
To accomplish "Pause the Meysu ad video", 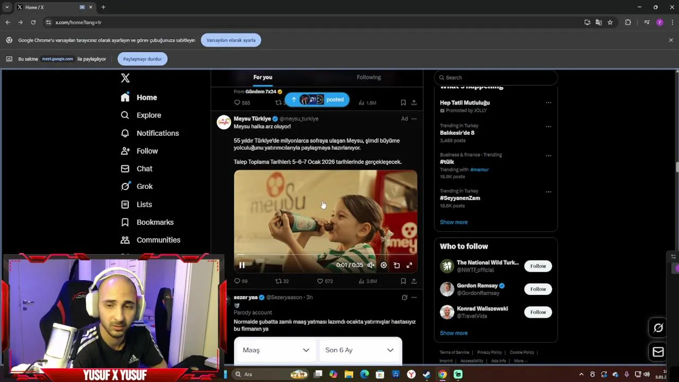I will (x=242, y=265).
